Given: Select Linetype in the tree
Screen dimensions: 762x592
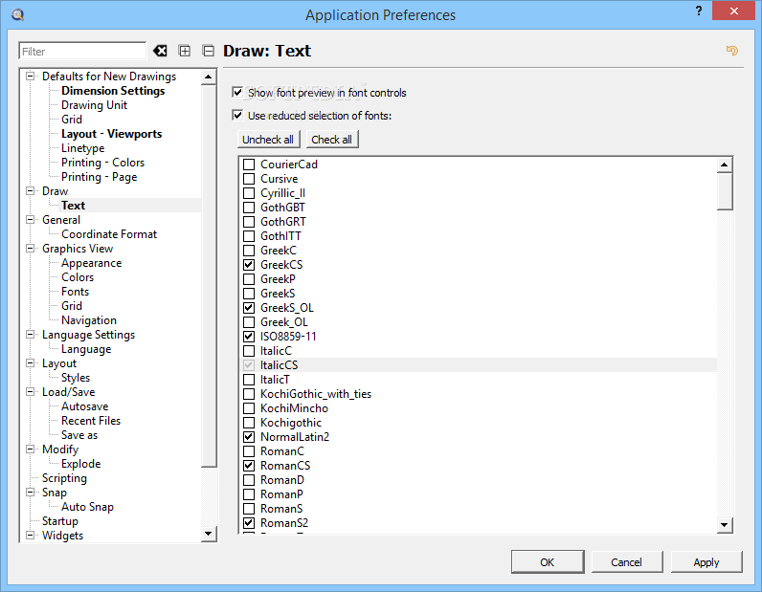Looking at the screenshot, I should coord(82,148).
